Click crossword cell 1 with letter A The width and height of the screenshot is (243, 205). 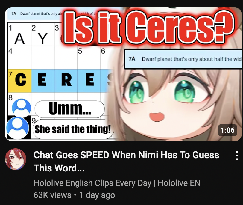point(19,34)
